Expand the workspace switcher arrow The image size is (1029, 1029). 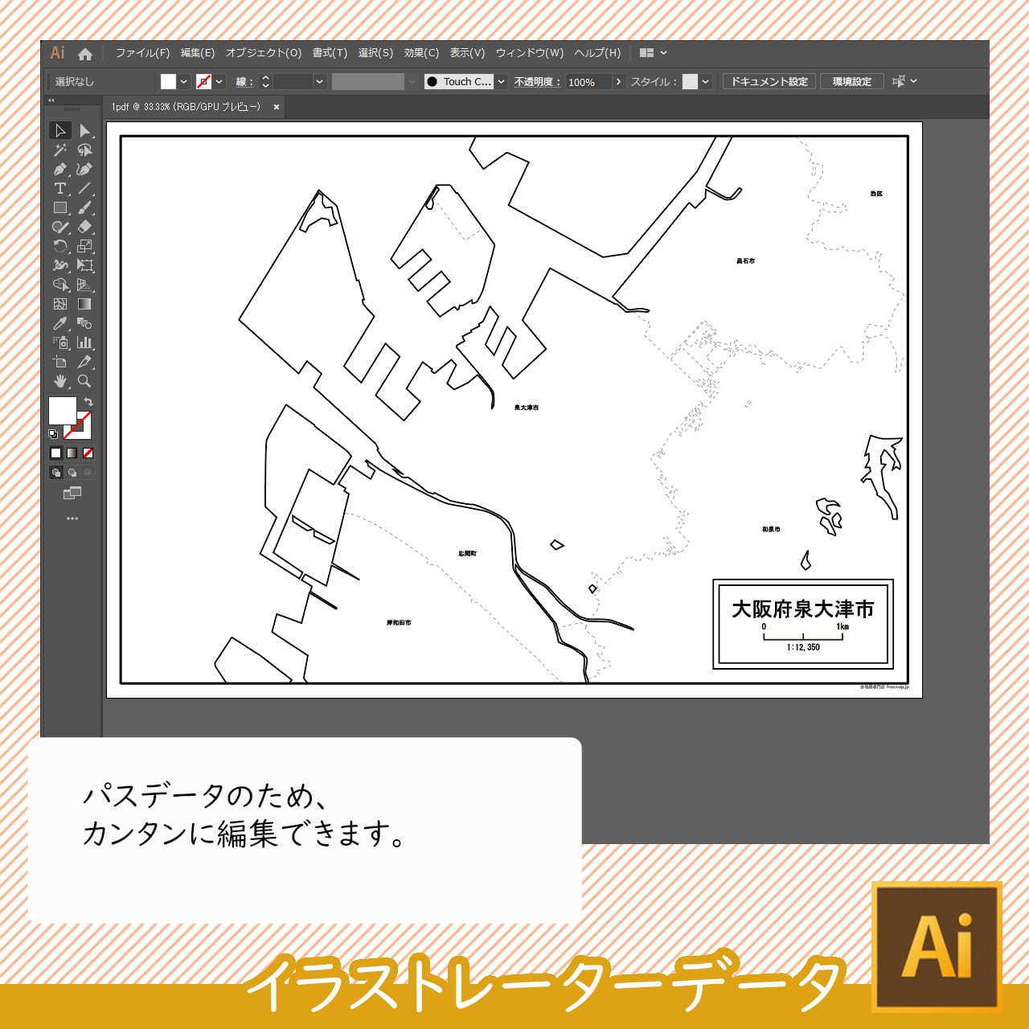(x=664, y=53)
